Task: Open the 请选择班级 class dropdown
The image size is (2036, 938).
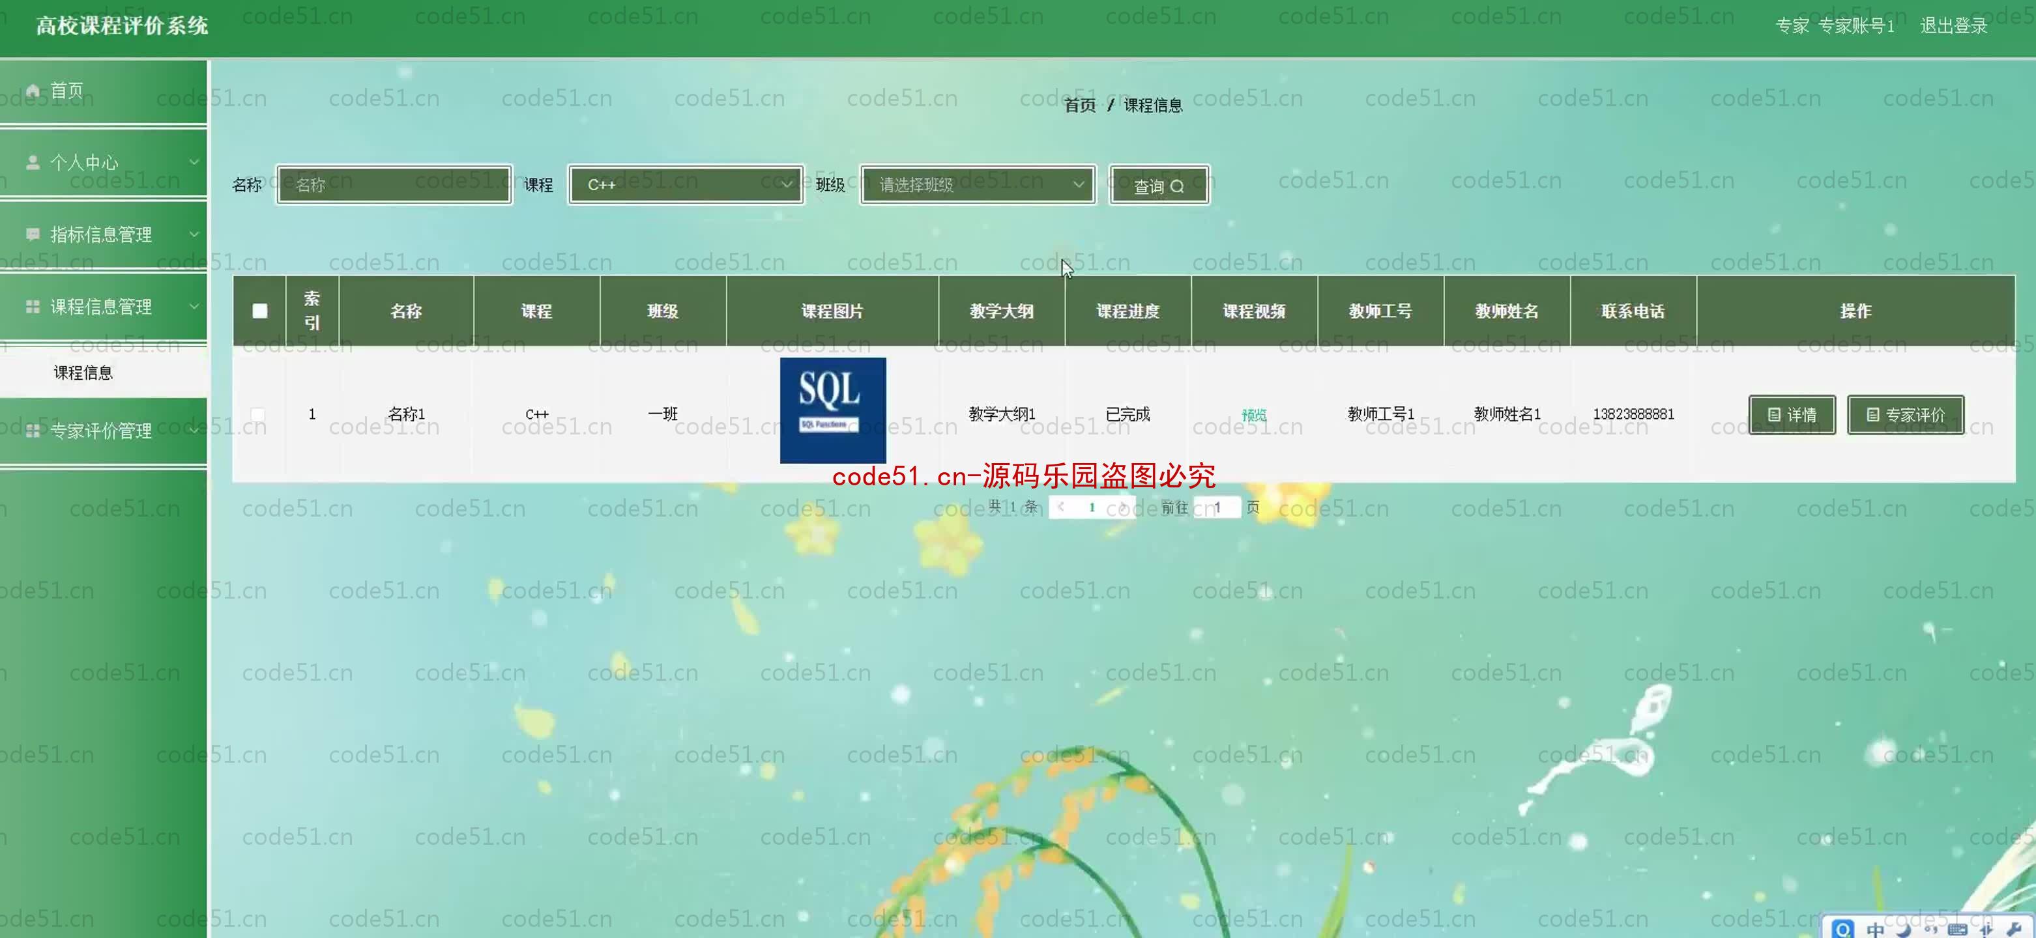Action: point(978,185)
